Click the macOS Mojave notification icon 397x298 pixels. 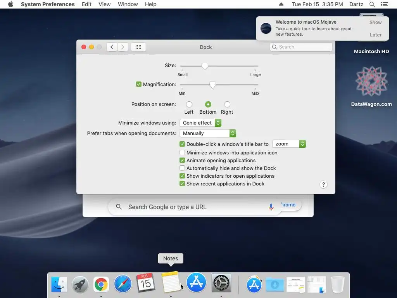[x=266, y=28]
